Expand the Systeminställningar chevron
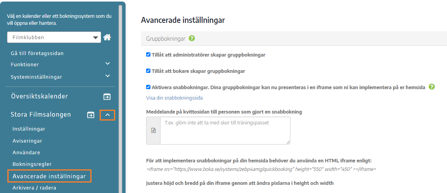The image size is (447, 193). (x=107, y=76)
